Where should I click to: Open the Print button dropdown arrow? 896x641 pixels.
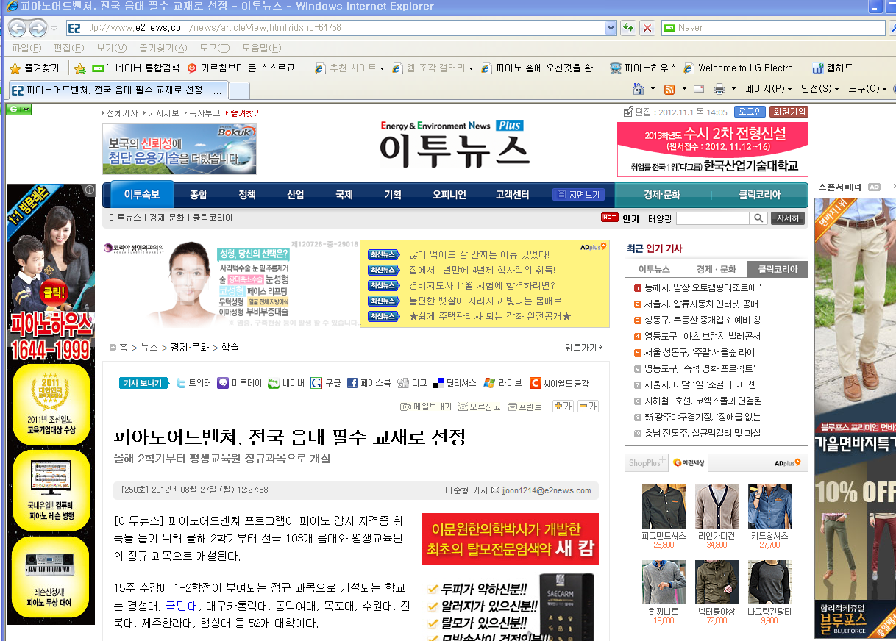[733, 89]
